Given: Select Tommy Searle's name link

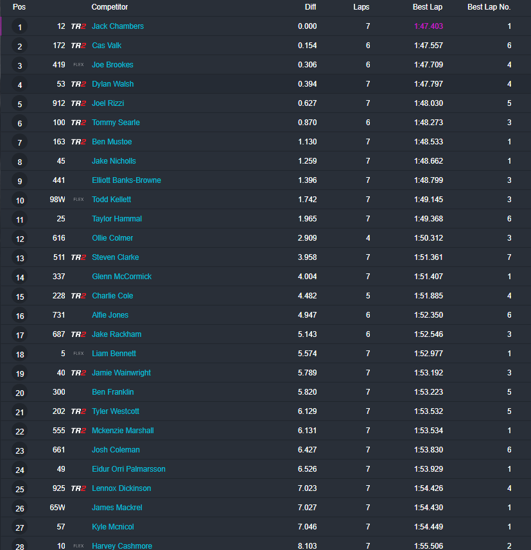Looking at the screenshot, I should coord(116,123).
